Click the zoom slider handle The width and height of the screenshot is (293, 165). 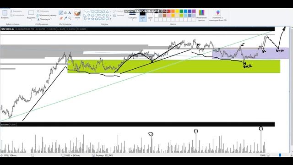click(x=280, y=155)
